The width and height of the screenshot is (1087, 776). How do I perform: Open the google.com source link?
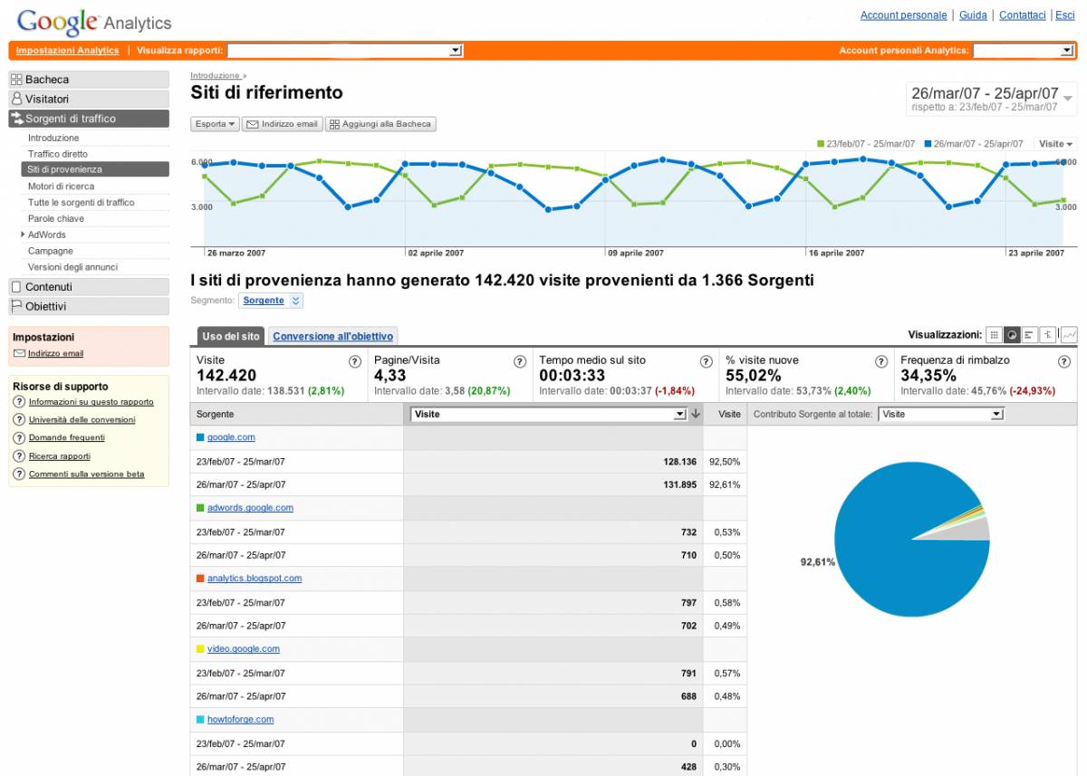pyautogui.click(x=232, y=437)
